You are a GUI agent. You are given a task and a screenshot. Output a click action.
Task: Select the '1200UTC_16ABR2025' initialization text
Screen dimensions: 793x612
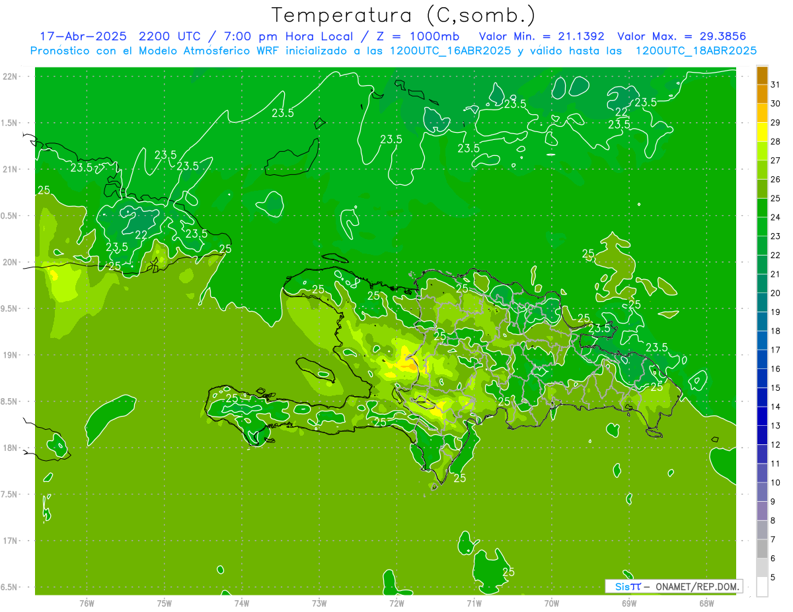pos(451,51)
